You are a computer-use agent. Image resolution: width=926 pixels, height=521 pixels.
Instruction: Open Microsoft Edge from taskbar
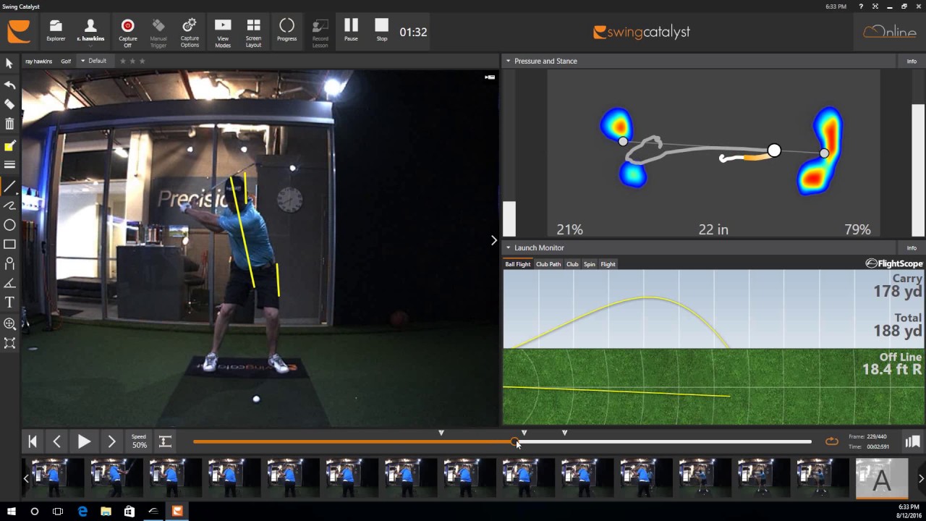coord(82,512)
